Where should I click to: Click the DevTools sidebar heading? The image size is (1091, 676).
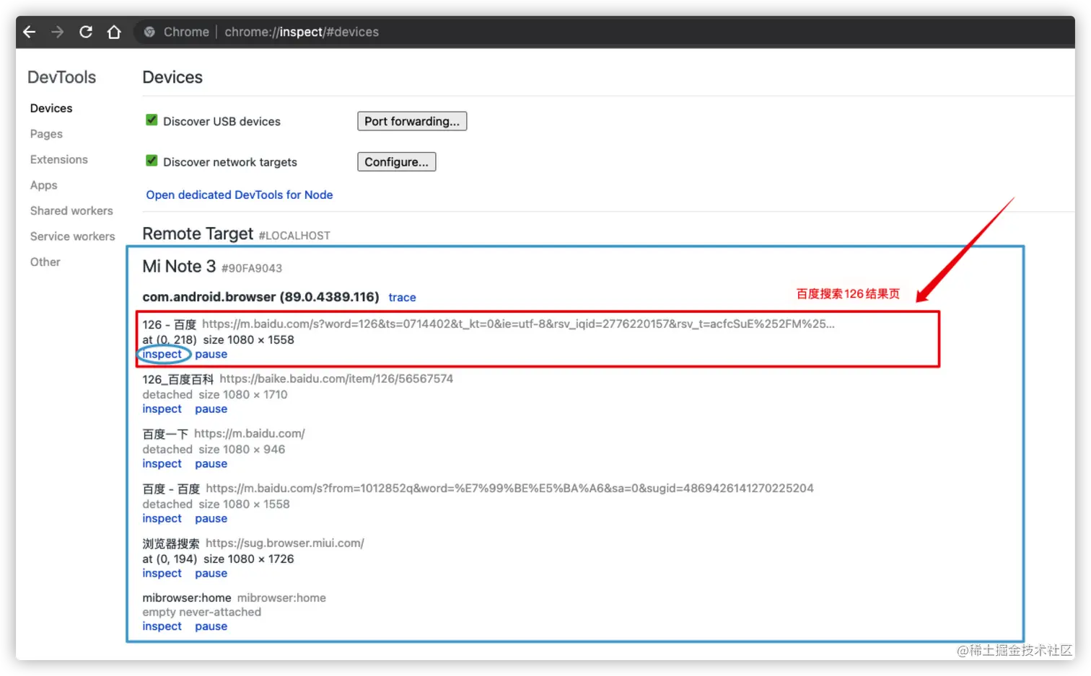tap(62, 77)
